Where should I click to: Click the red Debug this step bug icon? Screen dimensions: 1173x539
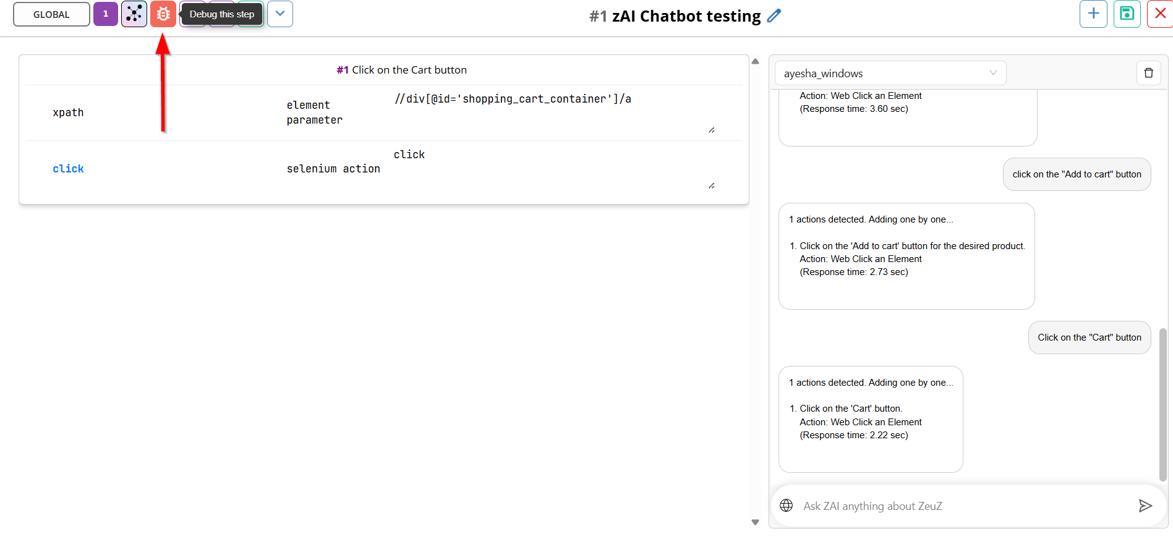(163, 14)
